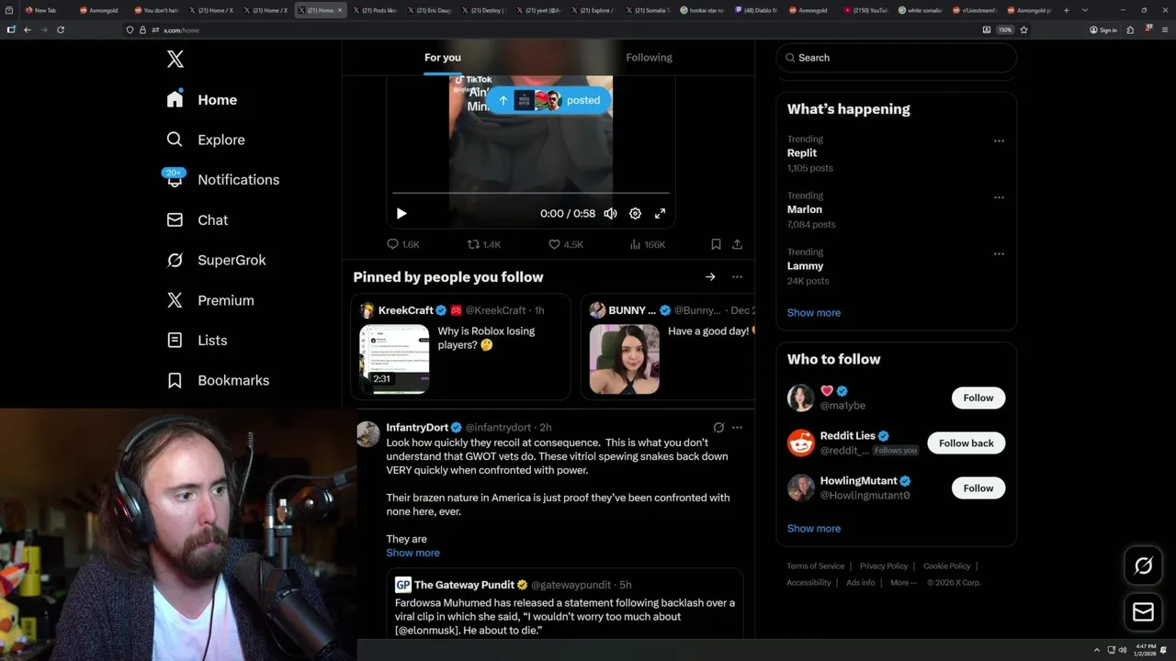Reply to the post with 1.6K comments
The width and height of the screenshot is (1176, 661).
pos(403,244)
